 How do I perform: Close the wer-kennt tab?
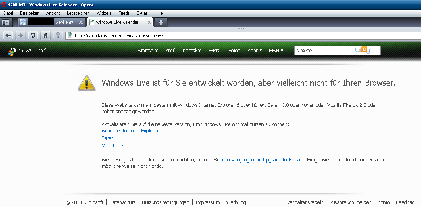click(x=81, y=22)
